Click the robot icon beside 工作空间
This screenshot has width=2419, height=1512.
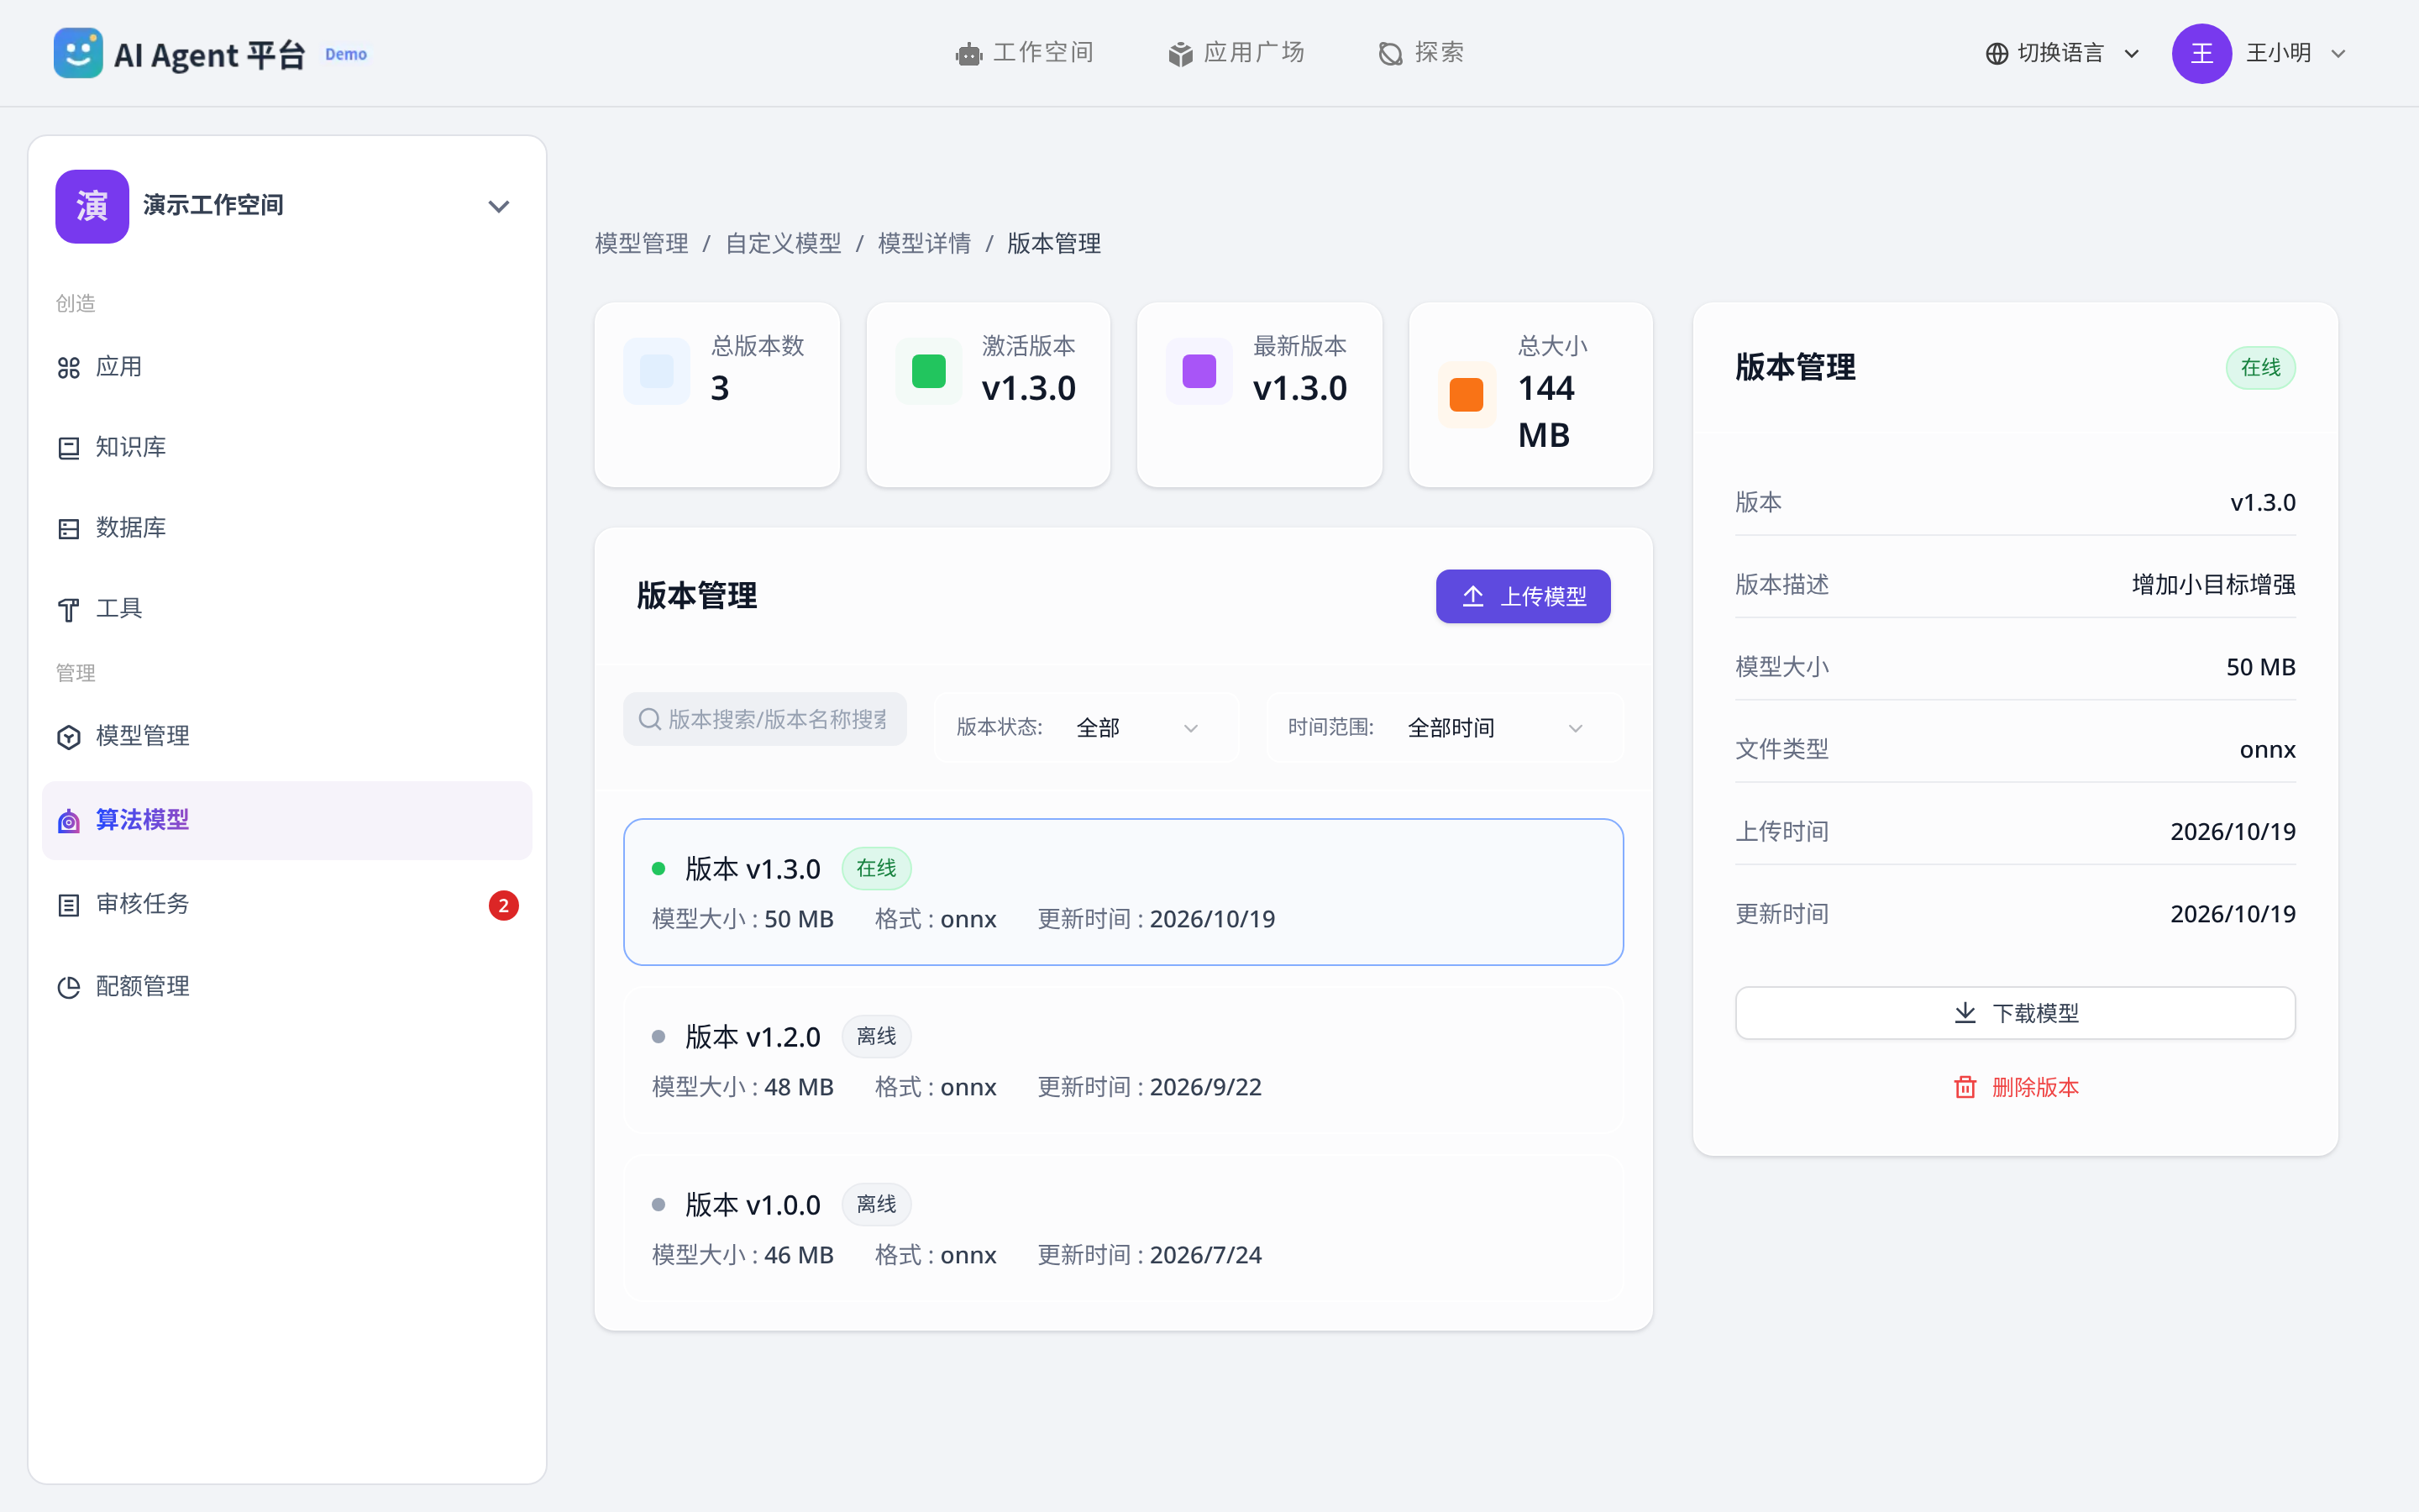(968, 54)
